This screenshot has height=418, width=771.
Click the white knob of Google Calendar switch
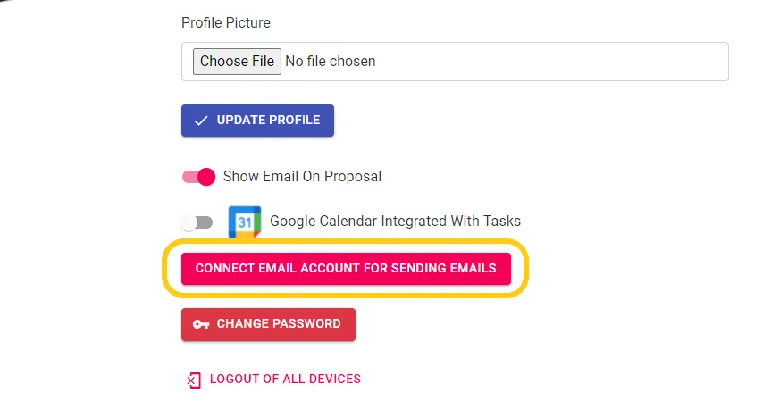(188, 222)
